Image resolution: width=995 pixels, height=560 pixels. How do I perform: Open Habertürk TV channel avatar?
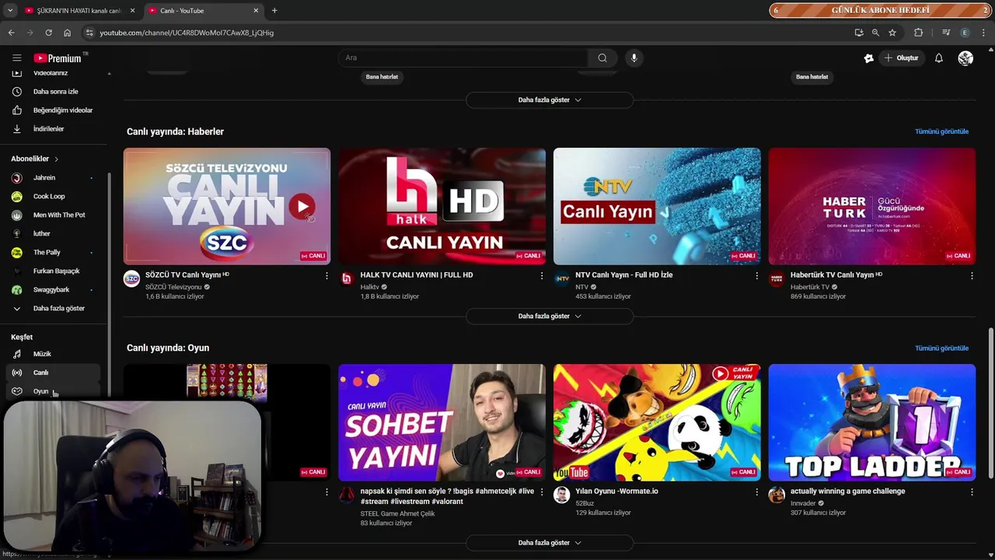(777, 278)
